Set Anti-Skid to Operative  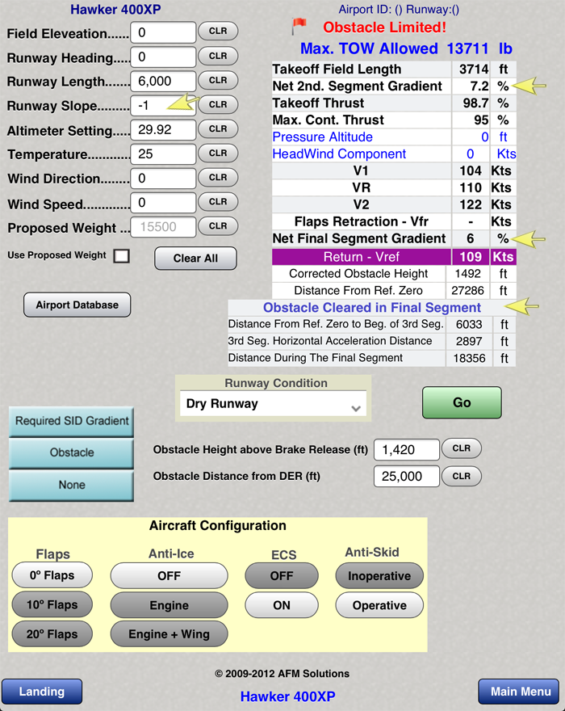[379, 605]
